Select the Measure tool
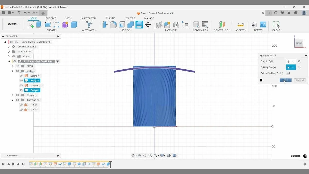The height and width of the screenshot is (174, 309). click(241, 24)
